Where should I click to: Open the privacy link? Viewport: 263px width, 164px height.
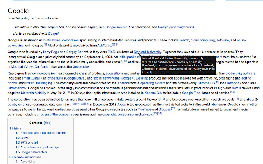[x=147, y=114]
